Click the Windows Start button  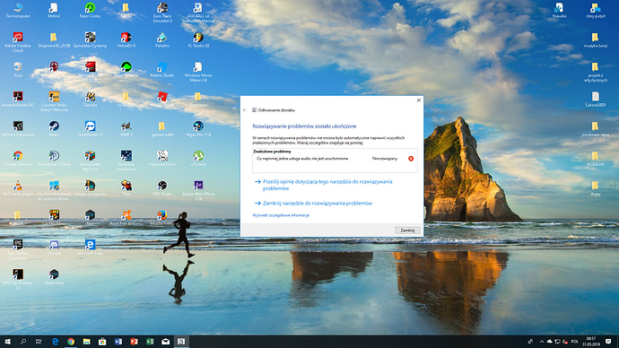pyautogui.click(x=7, y=342)
